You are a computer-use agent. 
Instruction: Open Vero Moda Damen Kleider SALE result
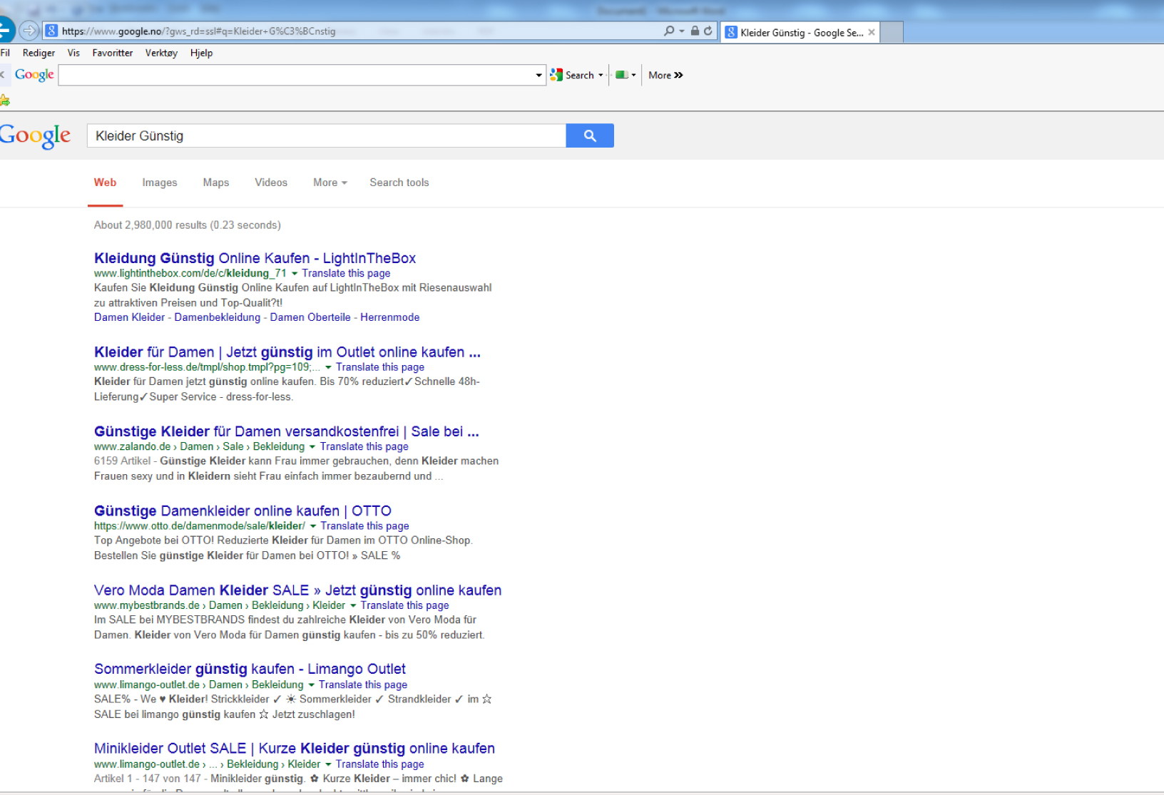point(297,590)
